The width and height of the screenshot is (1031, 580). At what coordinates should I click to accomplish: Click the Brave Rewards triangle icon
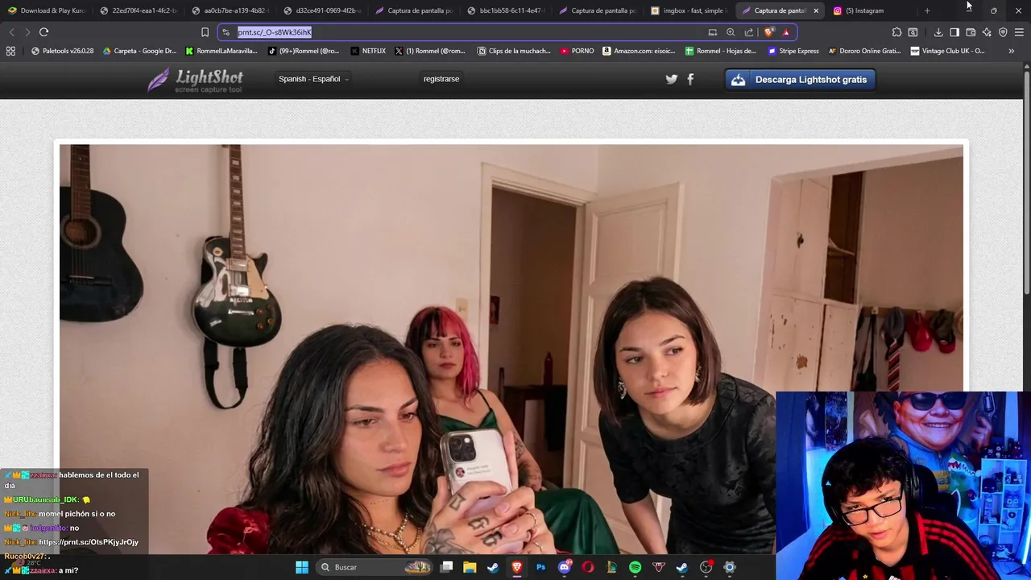[786, 32]
